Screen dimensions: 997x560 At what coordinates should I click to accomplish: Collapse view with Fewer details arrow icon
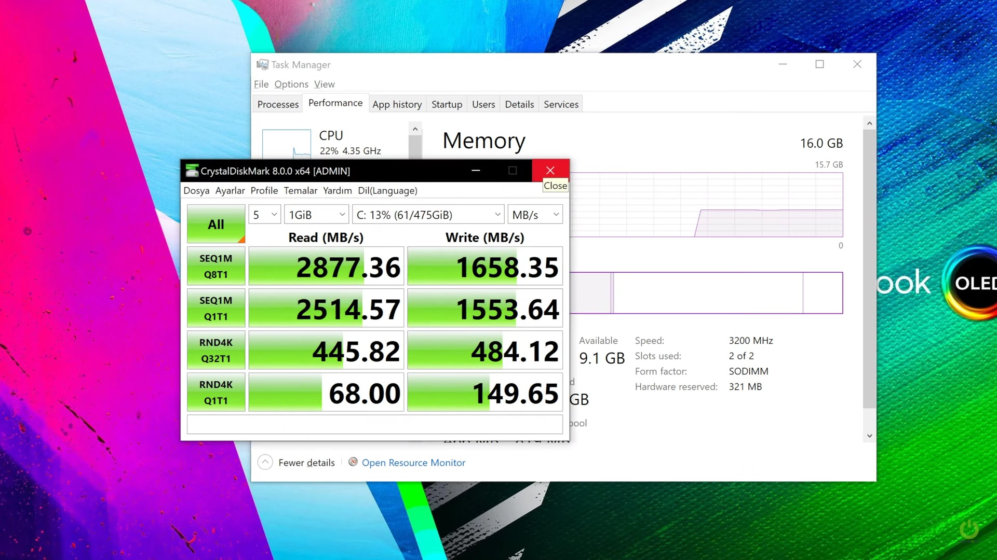(265, 462)
